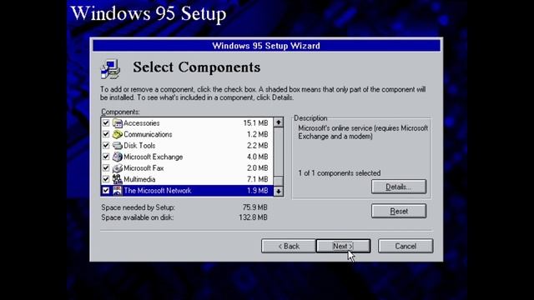Screen dimensions: 534x300
Task: Click the components list scroll up arrow
Action: tap(279, 122)
